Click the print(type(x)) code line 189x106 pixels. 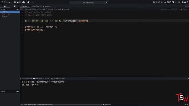34,30
